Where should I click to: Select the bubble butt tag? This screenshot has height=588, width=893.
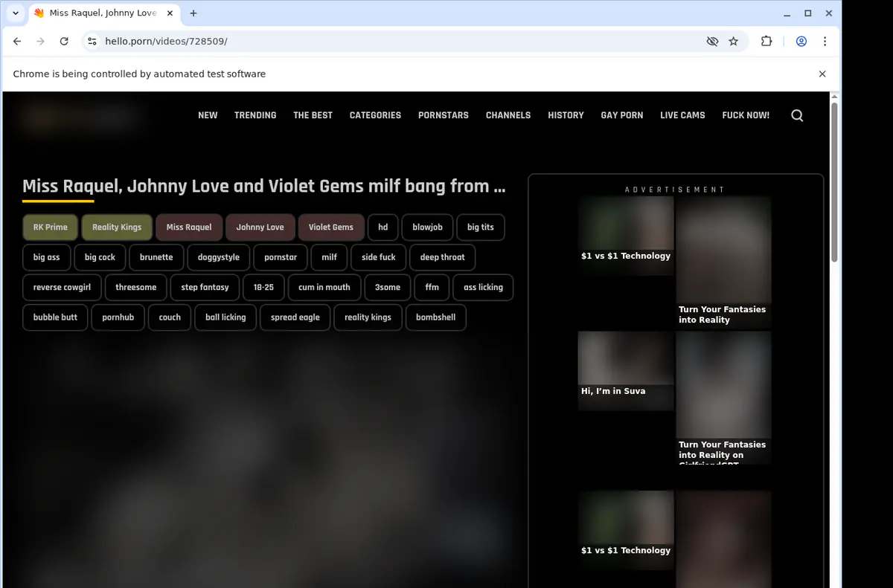coord(56,317)
